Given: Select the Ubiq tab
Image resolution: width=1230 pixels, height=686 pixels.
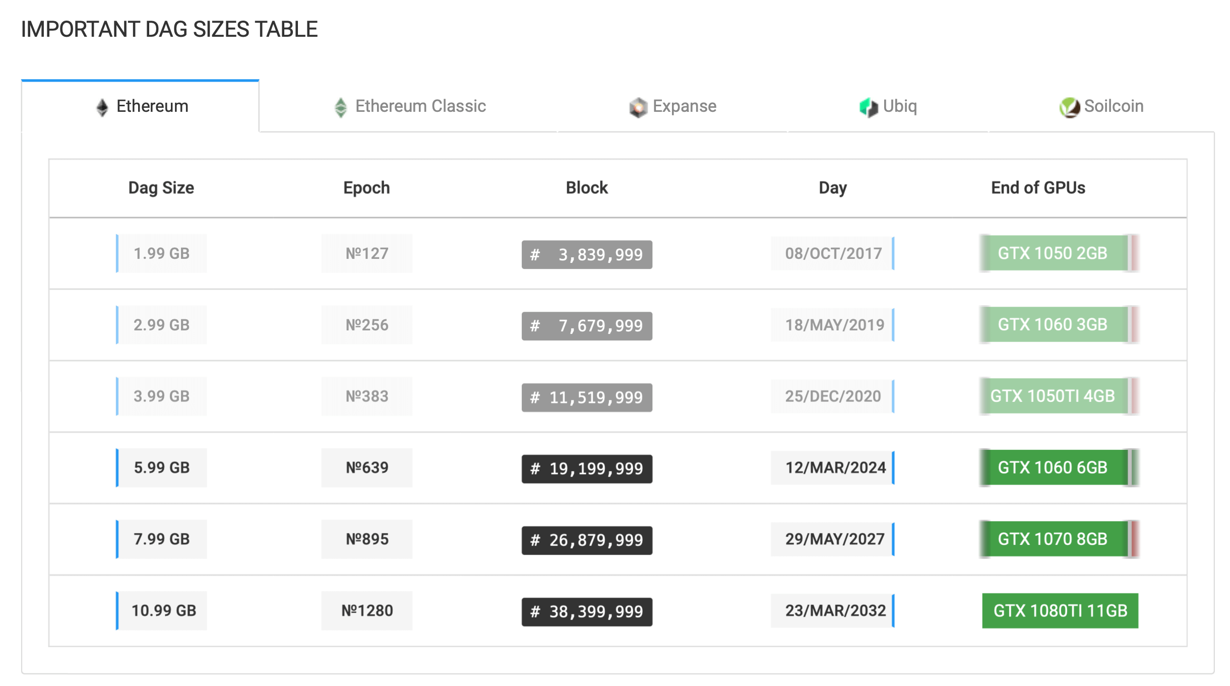Looking at the screenshot, I should tap(900, 106).
